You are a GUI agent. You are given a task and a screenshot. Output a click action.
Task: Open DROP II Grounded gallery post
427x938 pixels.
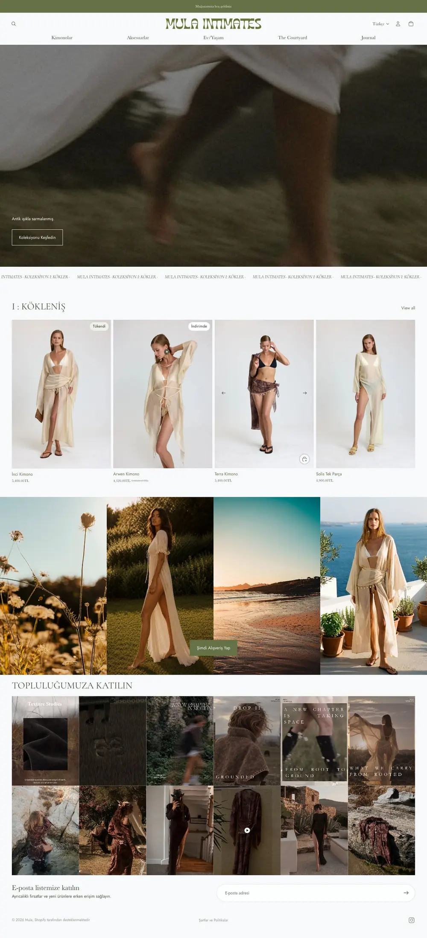(247, 741)
